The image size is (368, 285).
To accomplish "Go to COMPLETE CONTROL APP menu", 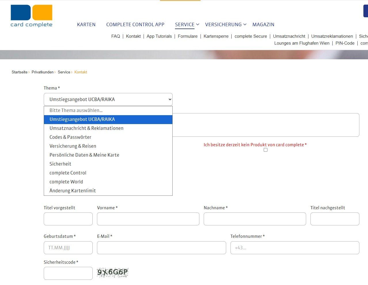I will point(135,24).
